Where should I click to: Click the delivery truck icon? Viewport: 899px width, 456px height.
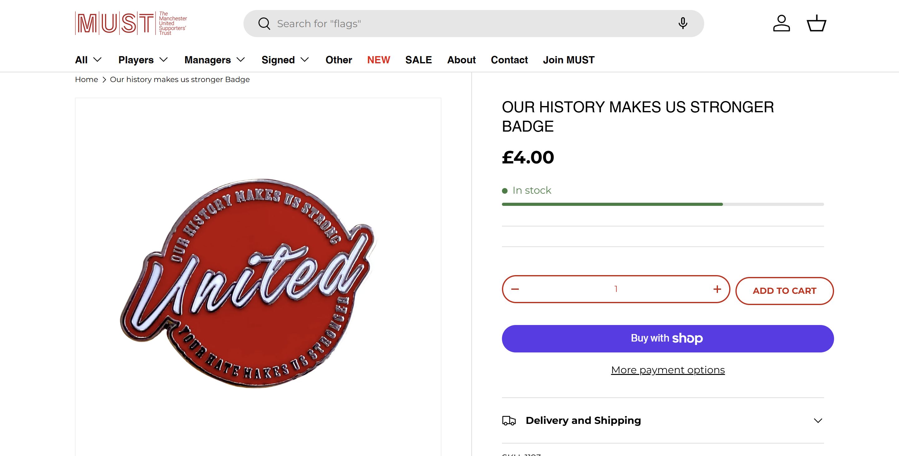click(509, 420)
